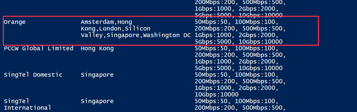Click the Amsterdam,Hong location text
Image resolution: width=357 pixels, height=112 pixels.
107,22
